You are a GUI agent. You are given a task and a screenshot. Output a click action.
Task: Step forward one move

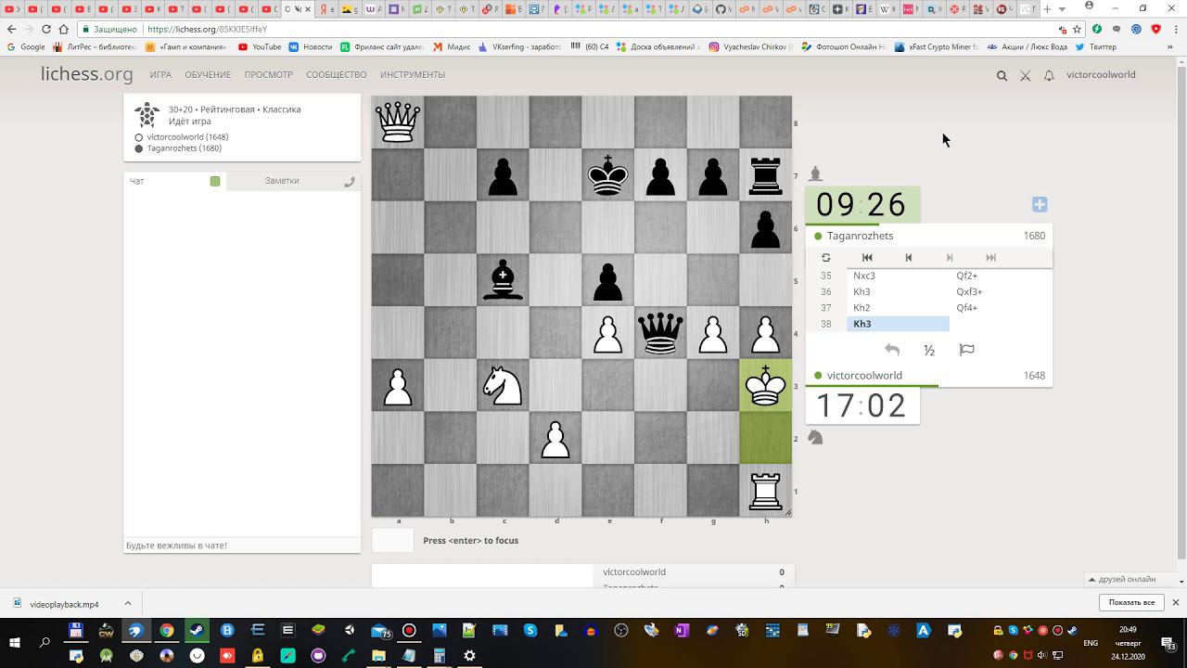point(950,258)
